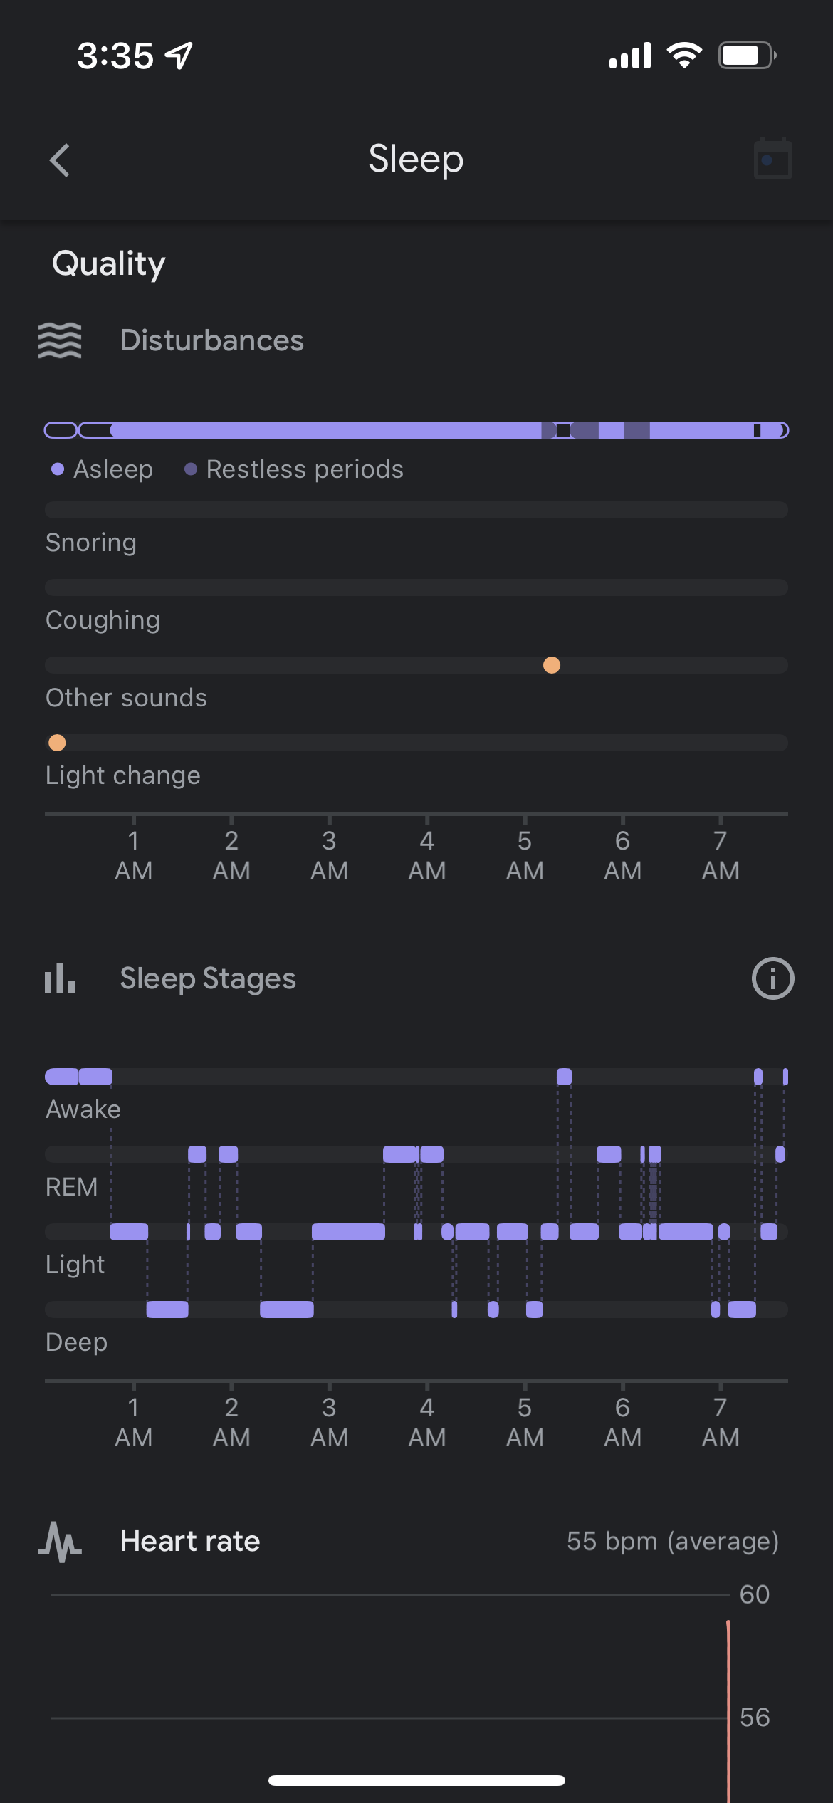
Task: Tap the home indicator bar at bottom
Action: pyautogui.click(x=416, y=1781)
